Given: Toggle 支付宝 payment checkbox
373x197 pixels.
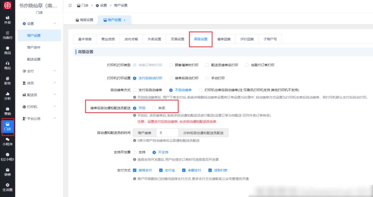Looking at the screenshot, I should 161,170.
